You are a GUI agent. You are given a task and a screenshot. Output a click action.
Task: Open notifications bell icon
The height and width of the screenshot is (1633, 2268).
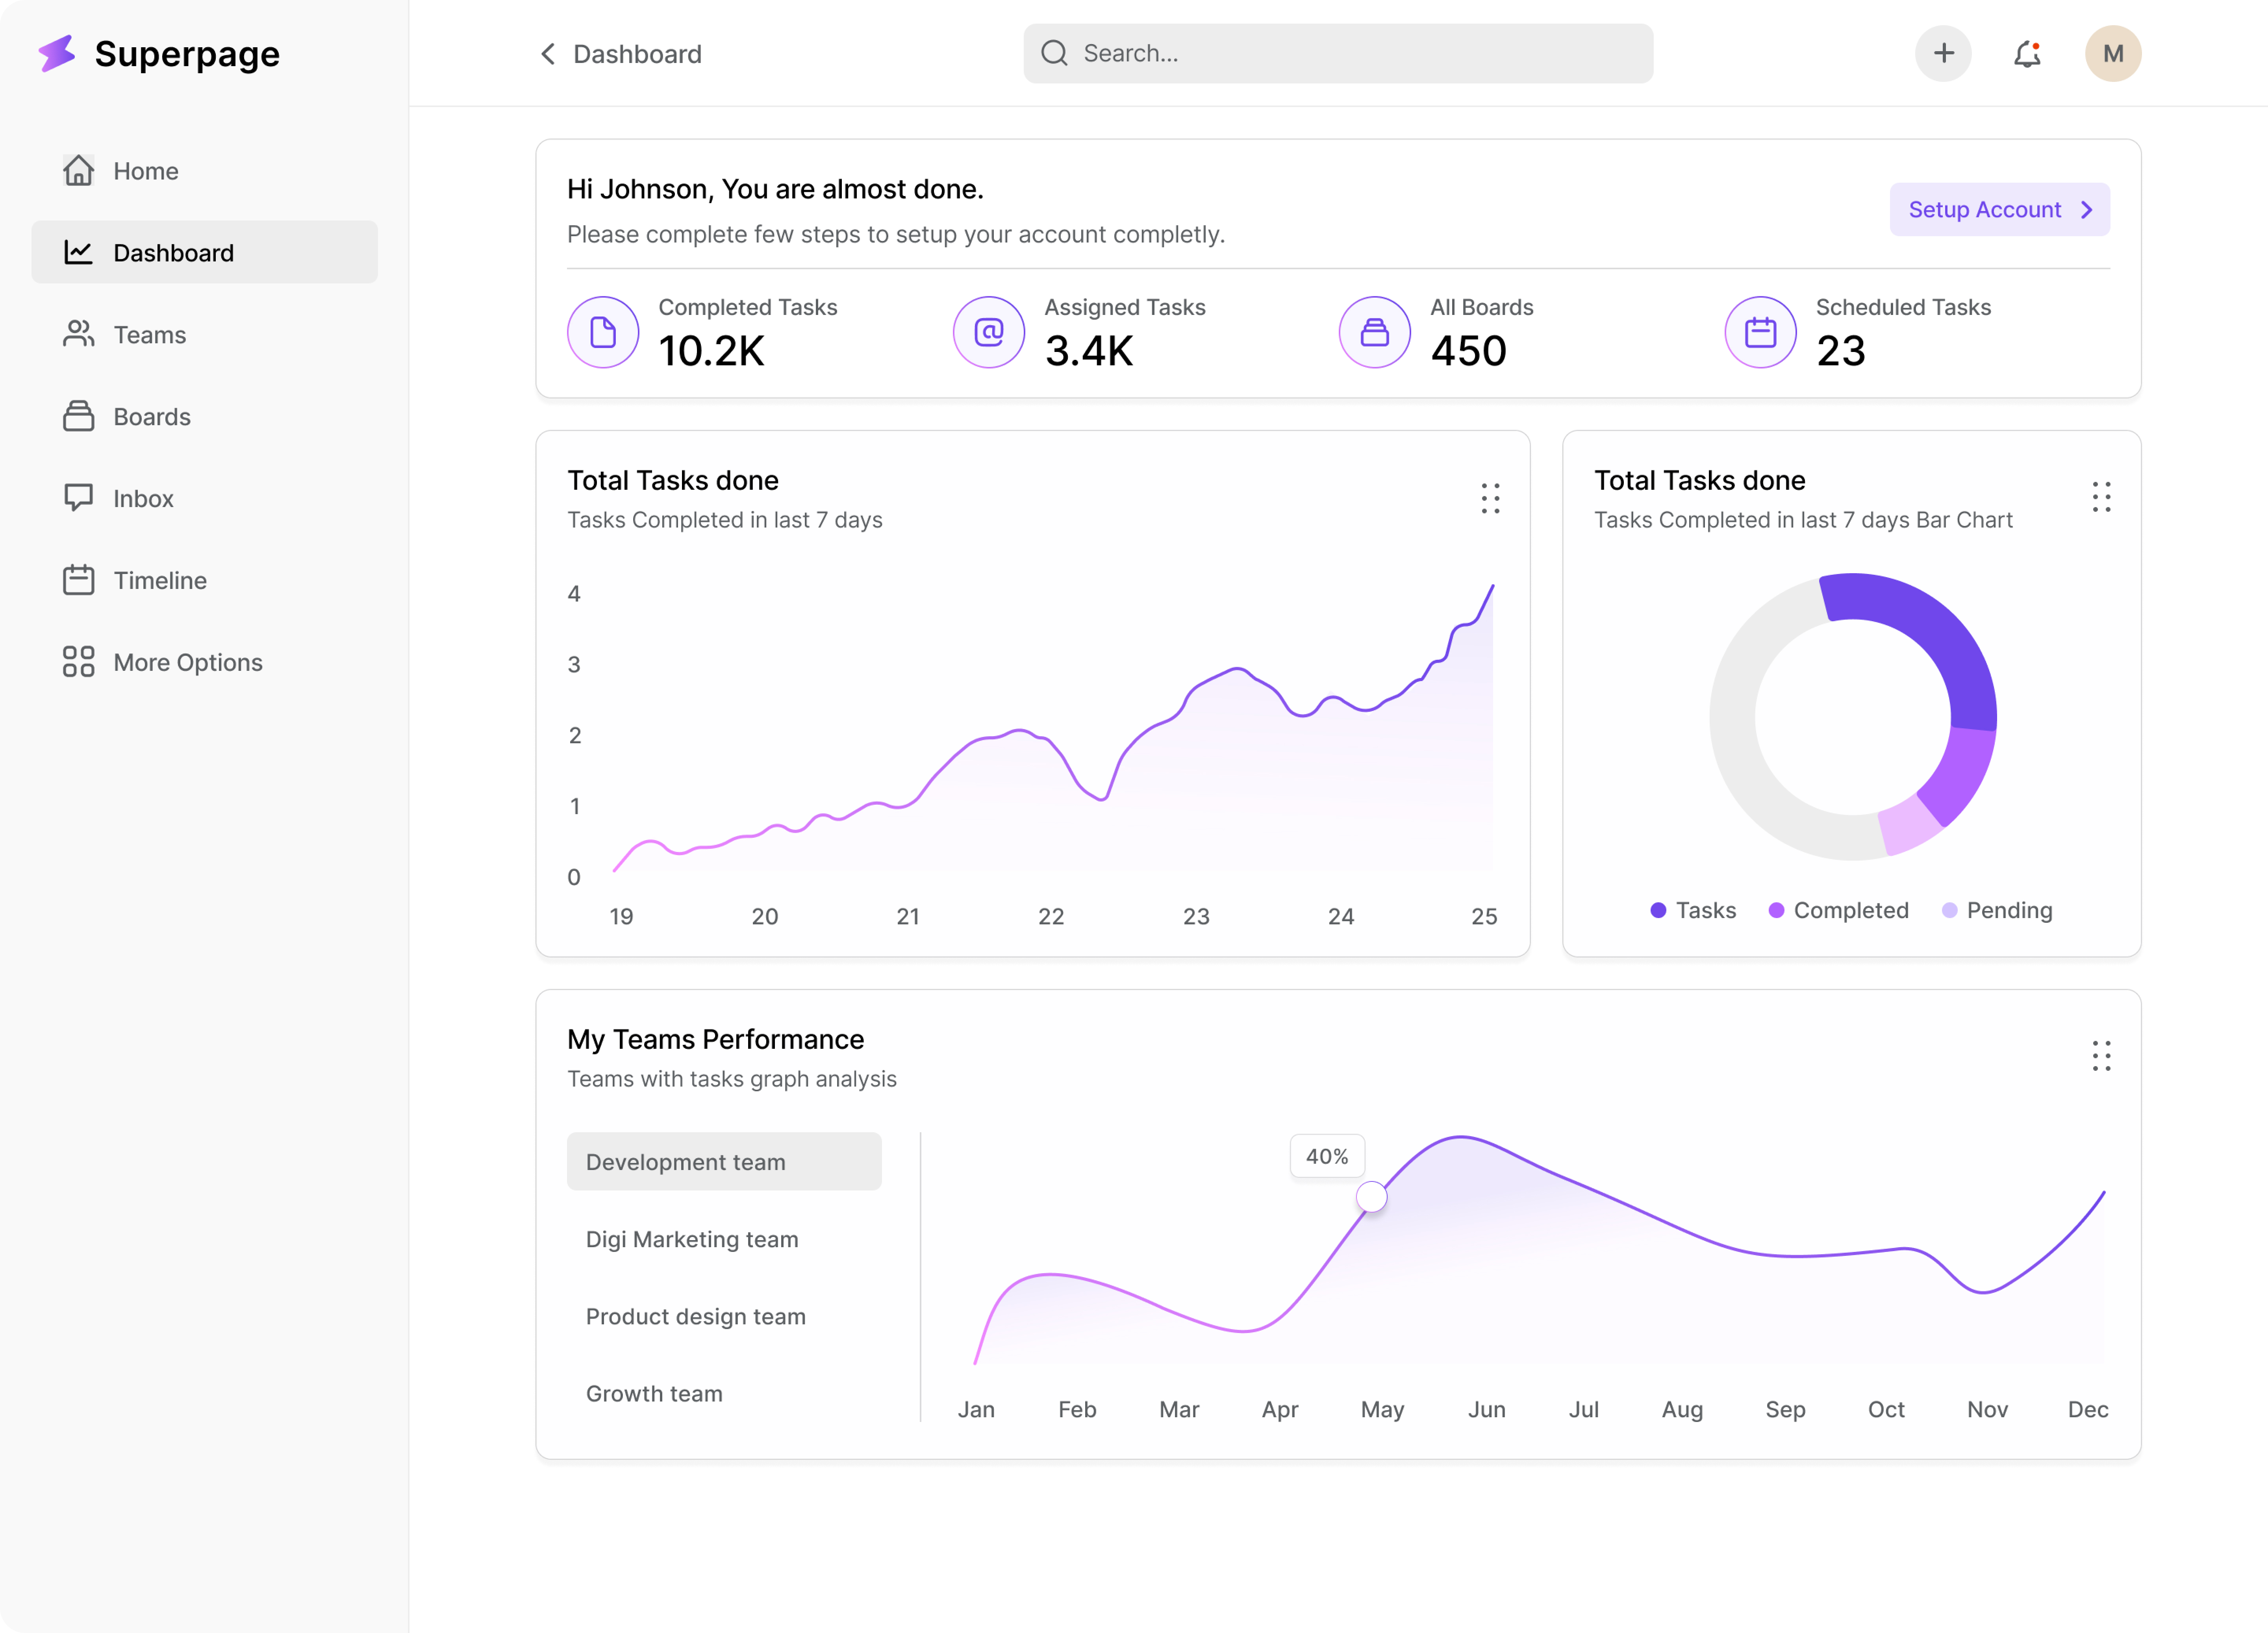pos(2027,54)
